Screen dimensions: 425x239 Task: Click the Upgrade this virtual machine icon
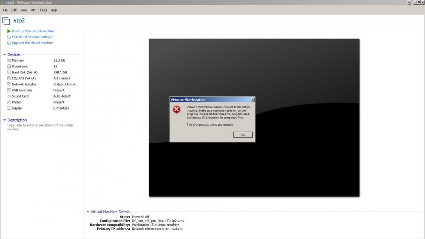point(8,43)
